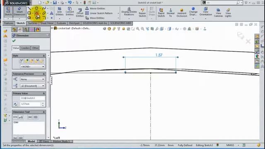Select the Point sketch tool
Viewport: 265px width, 149px height.
coord(51,18)
